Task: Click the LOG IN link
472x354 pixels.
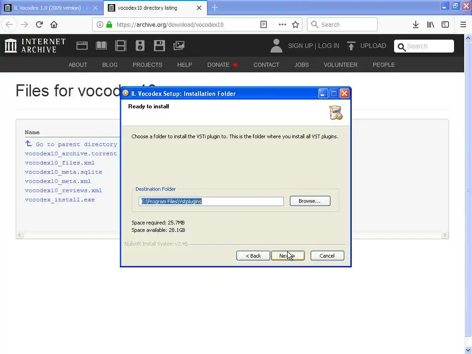Action: (329, 46)
